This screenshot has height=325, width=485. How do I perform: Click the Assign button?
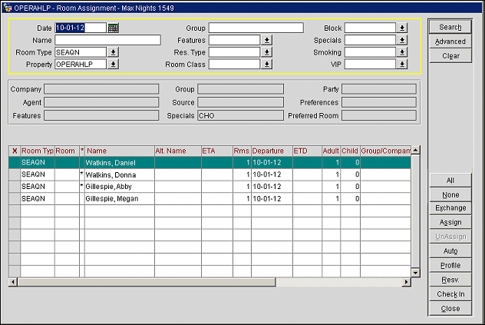450,222
